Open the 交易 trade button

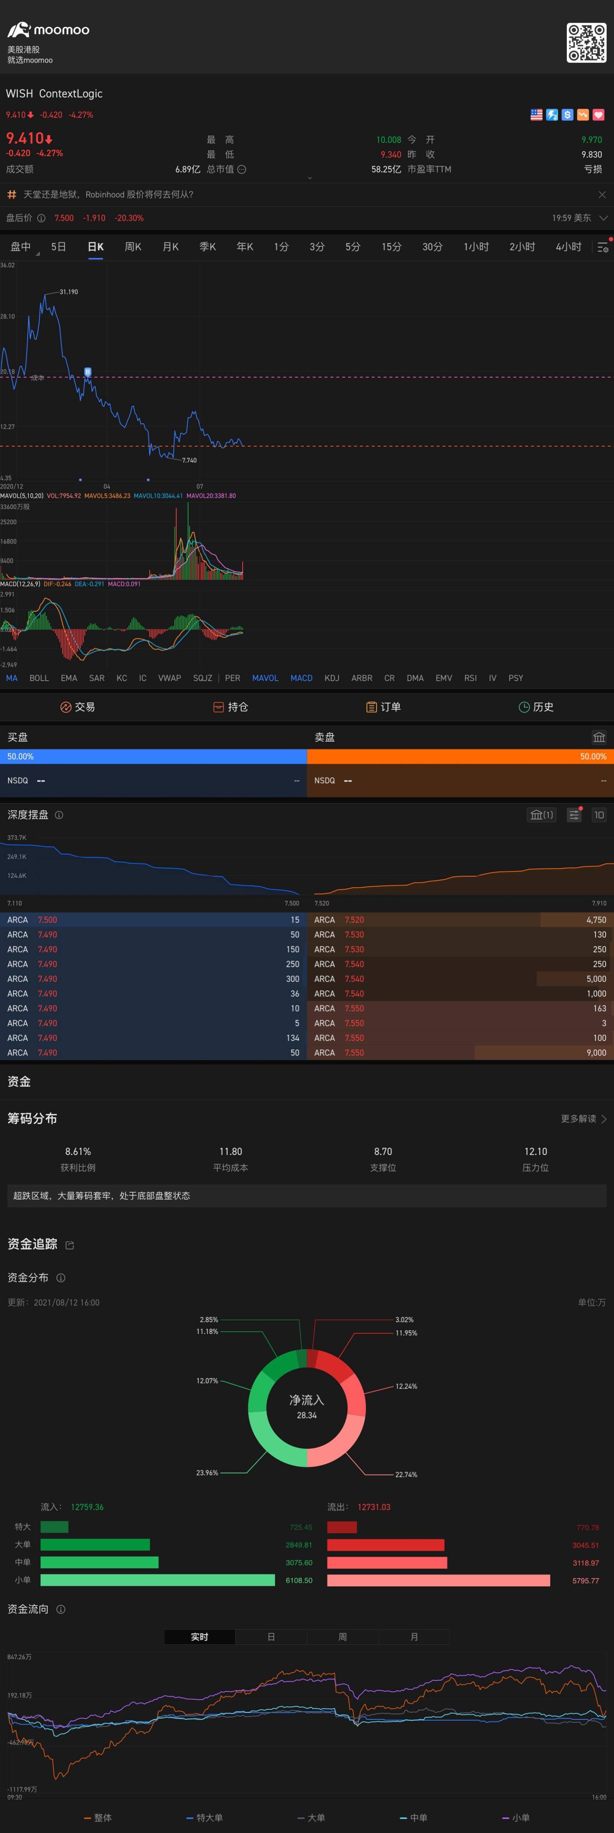78,707
